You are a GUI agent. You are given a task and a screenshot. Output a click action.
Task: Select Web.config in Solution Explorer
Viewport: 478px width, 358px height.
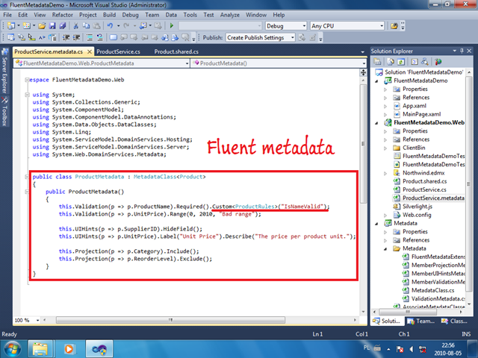(x=417, y=215)
